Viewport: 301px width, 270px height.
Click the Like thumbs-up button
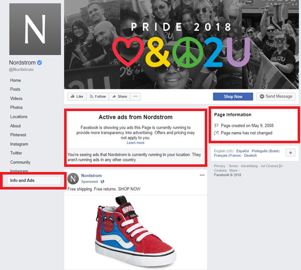click(x=76, y=97)
